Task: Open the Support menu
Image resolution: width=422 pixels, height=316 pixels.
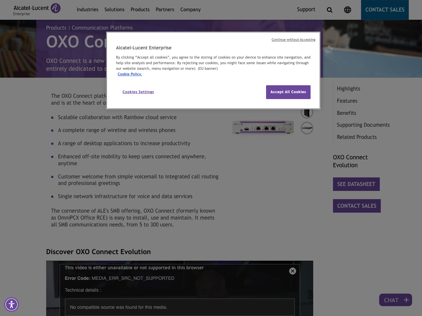Action: pyautogui.click(x=306, y=9)
